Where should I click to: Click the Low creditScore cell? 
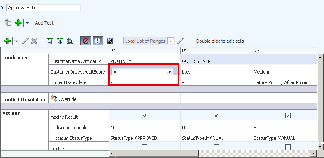tap(216, 70)
